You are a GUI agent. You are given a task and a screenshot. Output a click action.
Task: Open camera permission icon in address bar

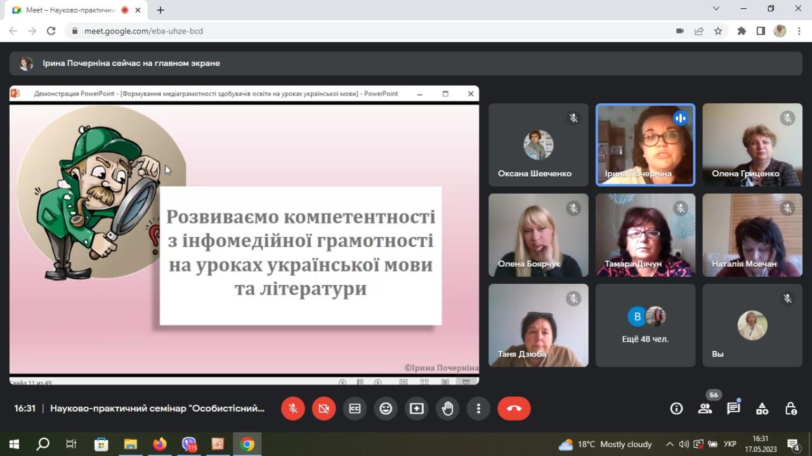(680, 30)
